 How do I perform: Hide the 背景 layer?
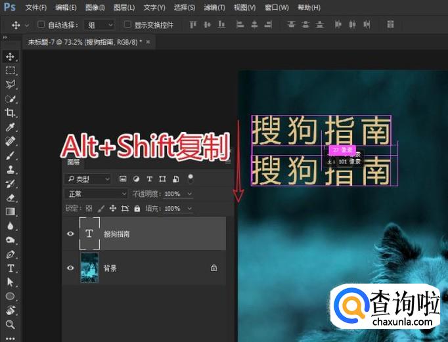[70, 268]
